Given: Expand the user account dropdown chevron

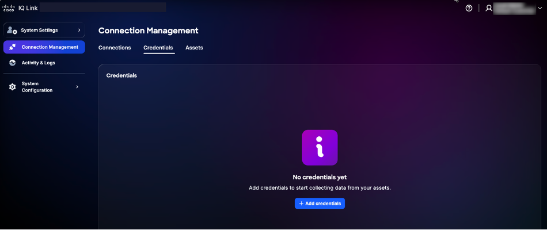Looking at the screenshot, I should click(x=540, y=9).
